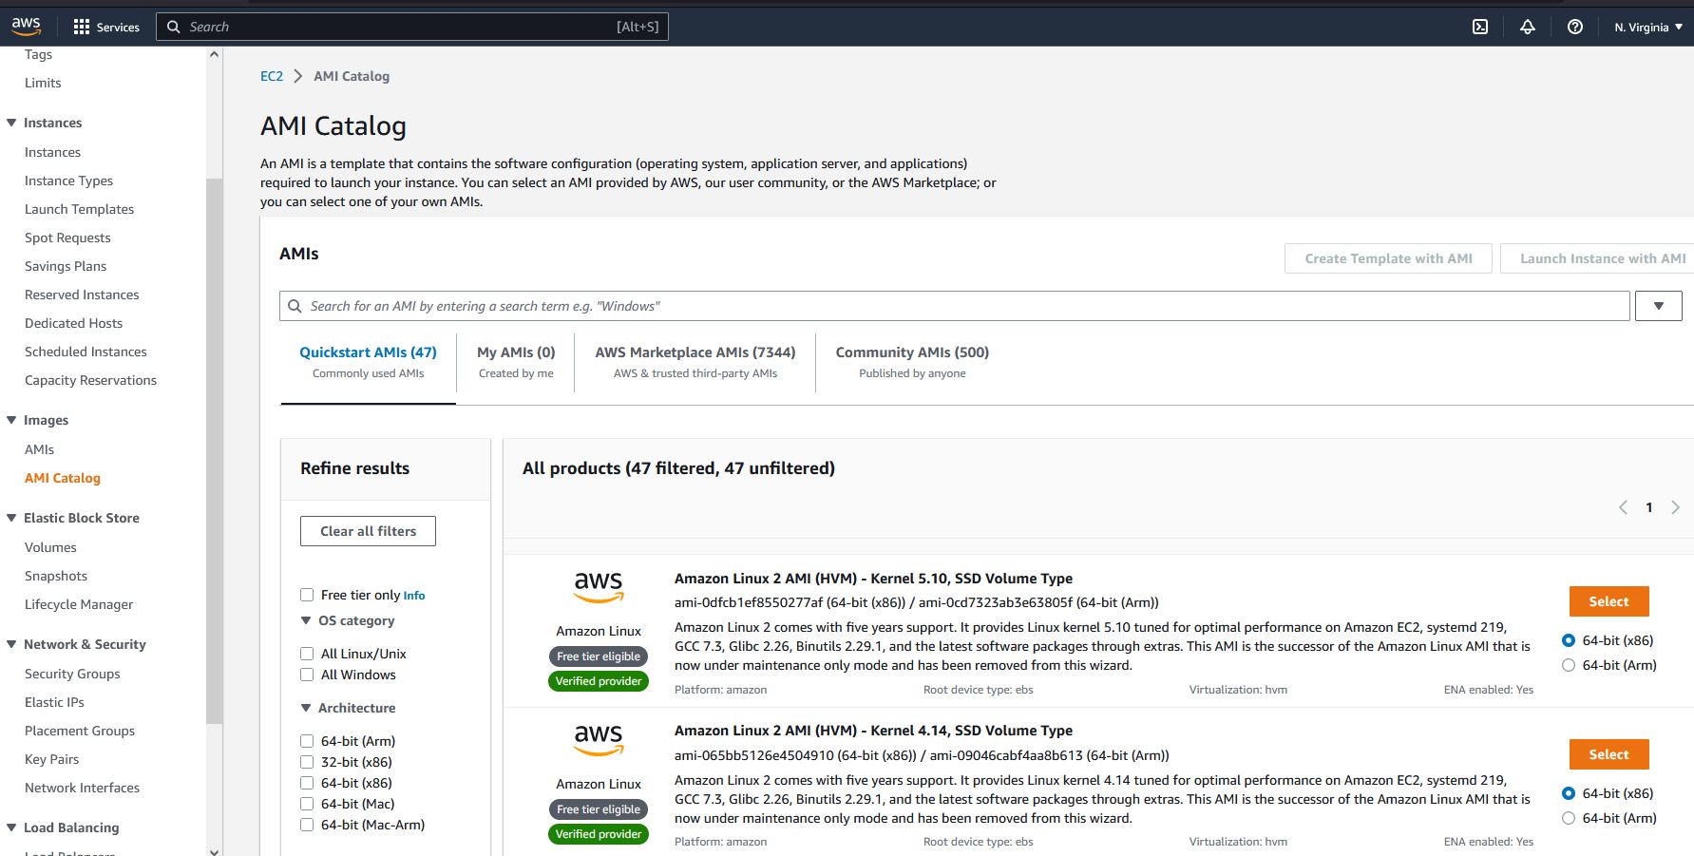Open the Free tier Info link

[x=413, y=596]
